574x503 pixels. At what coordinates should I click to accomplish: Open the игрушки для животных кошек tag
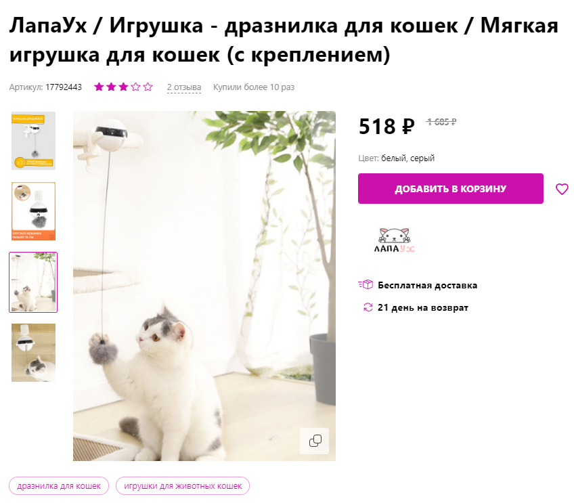tap(183, 486)
